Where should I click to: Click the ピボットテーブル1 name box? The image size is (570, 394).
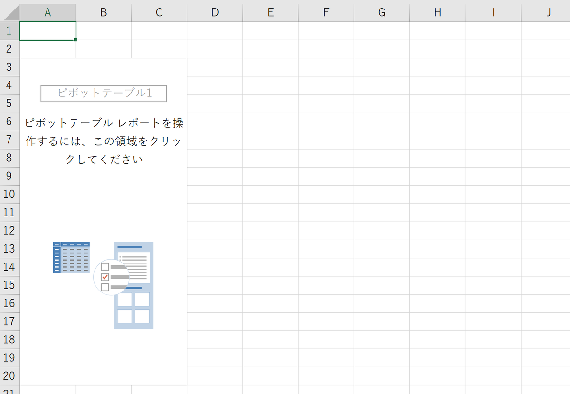pos(104,94)
